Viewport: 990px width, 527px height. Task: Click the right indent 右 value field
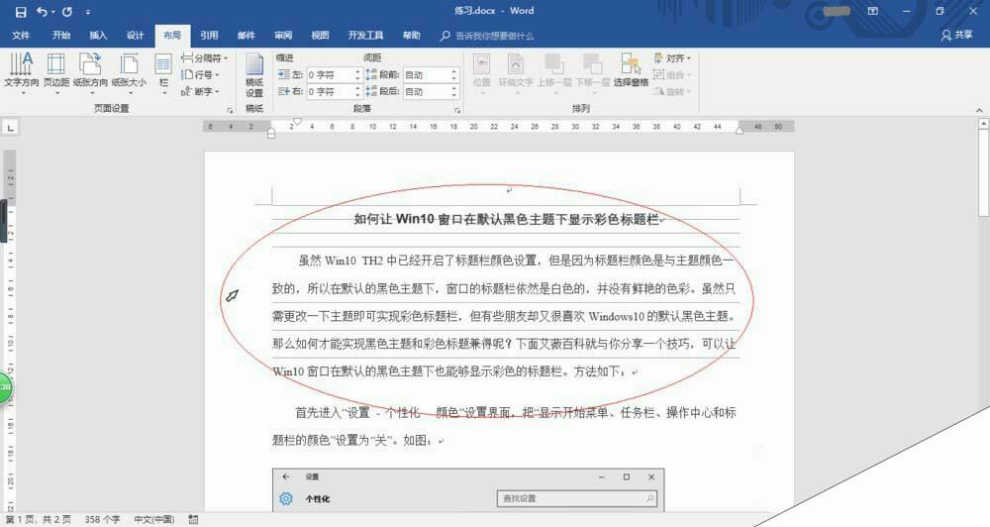[x=330, y=91]
